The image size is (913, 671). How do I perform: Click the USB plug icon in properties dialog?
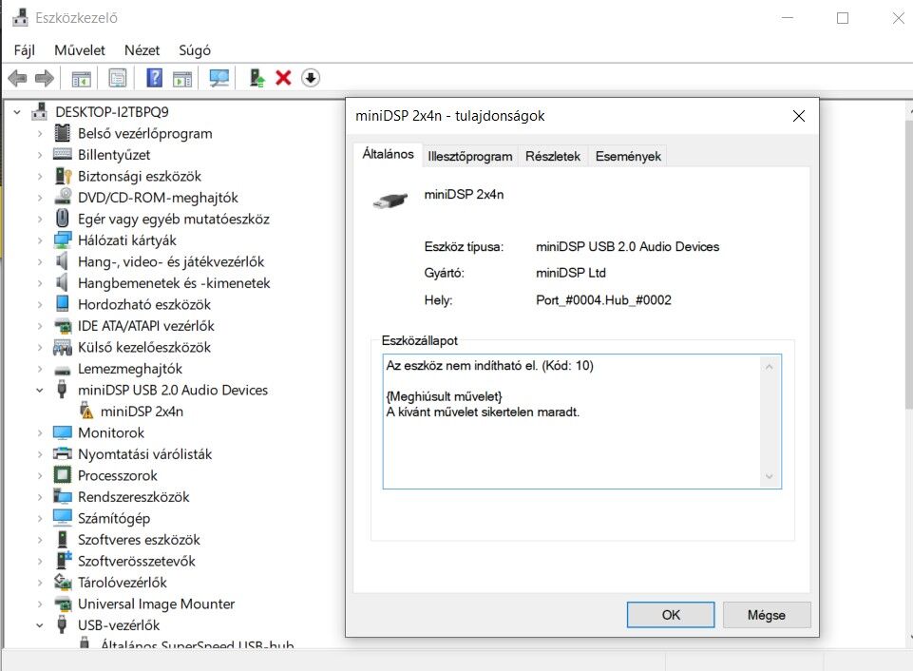point(390,201)
